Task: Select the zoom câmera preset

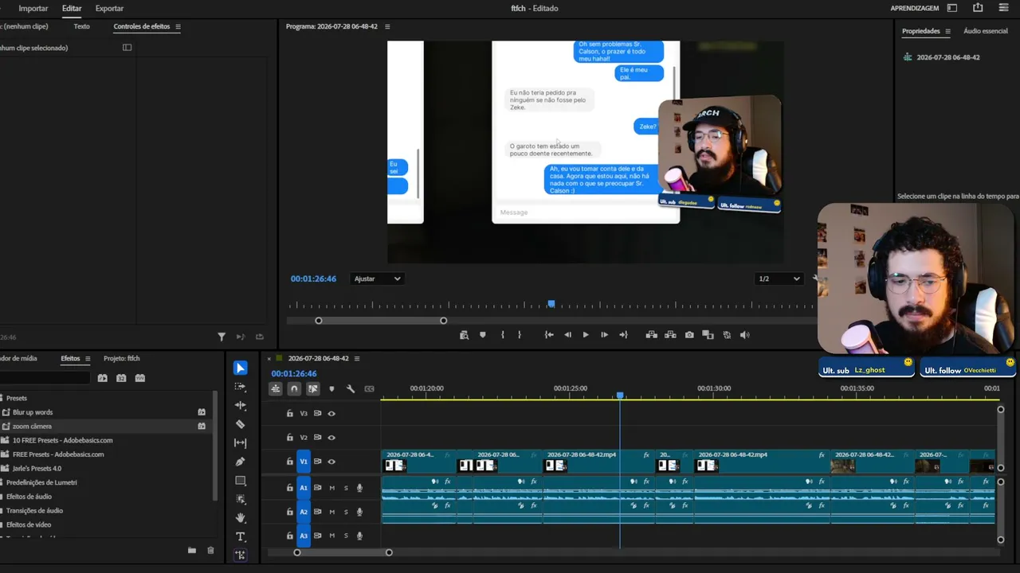Action: click(x=32, y=427)
